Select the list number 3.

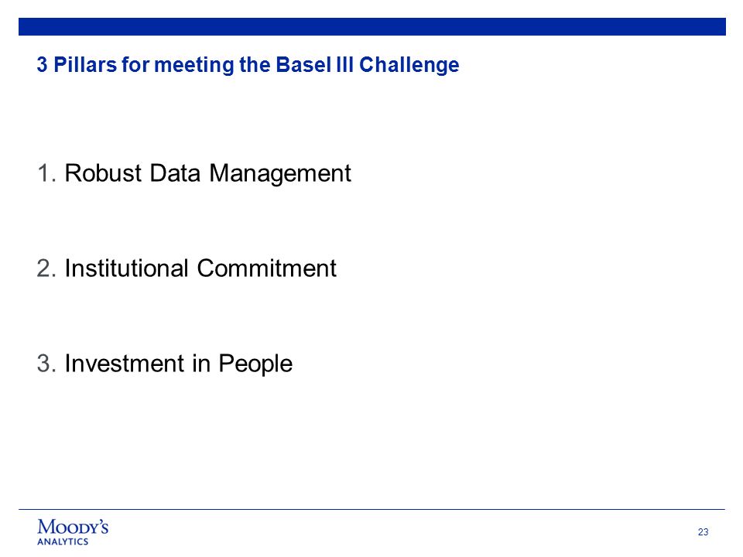(46, 364)
